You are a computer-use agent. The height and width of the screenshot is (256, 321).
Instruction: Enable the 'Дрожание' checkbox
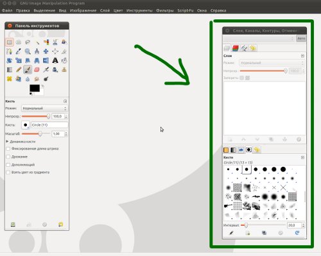[x=8, y=157]
